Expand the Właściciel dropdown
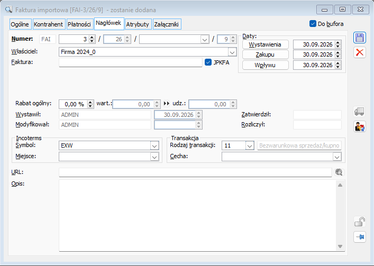This screenshot has width=374, height=266. tap(232, 52)
